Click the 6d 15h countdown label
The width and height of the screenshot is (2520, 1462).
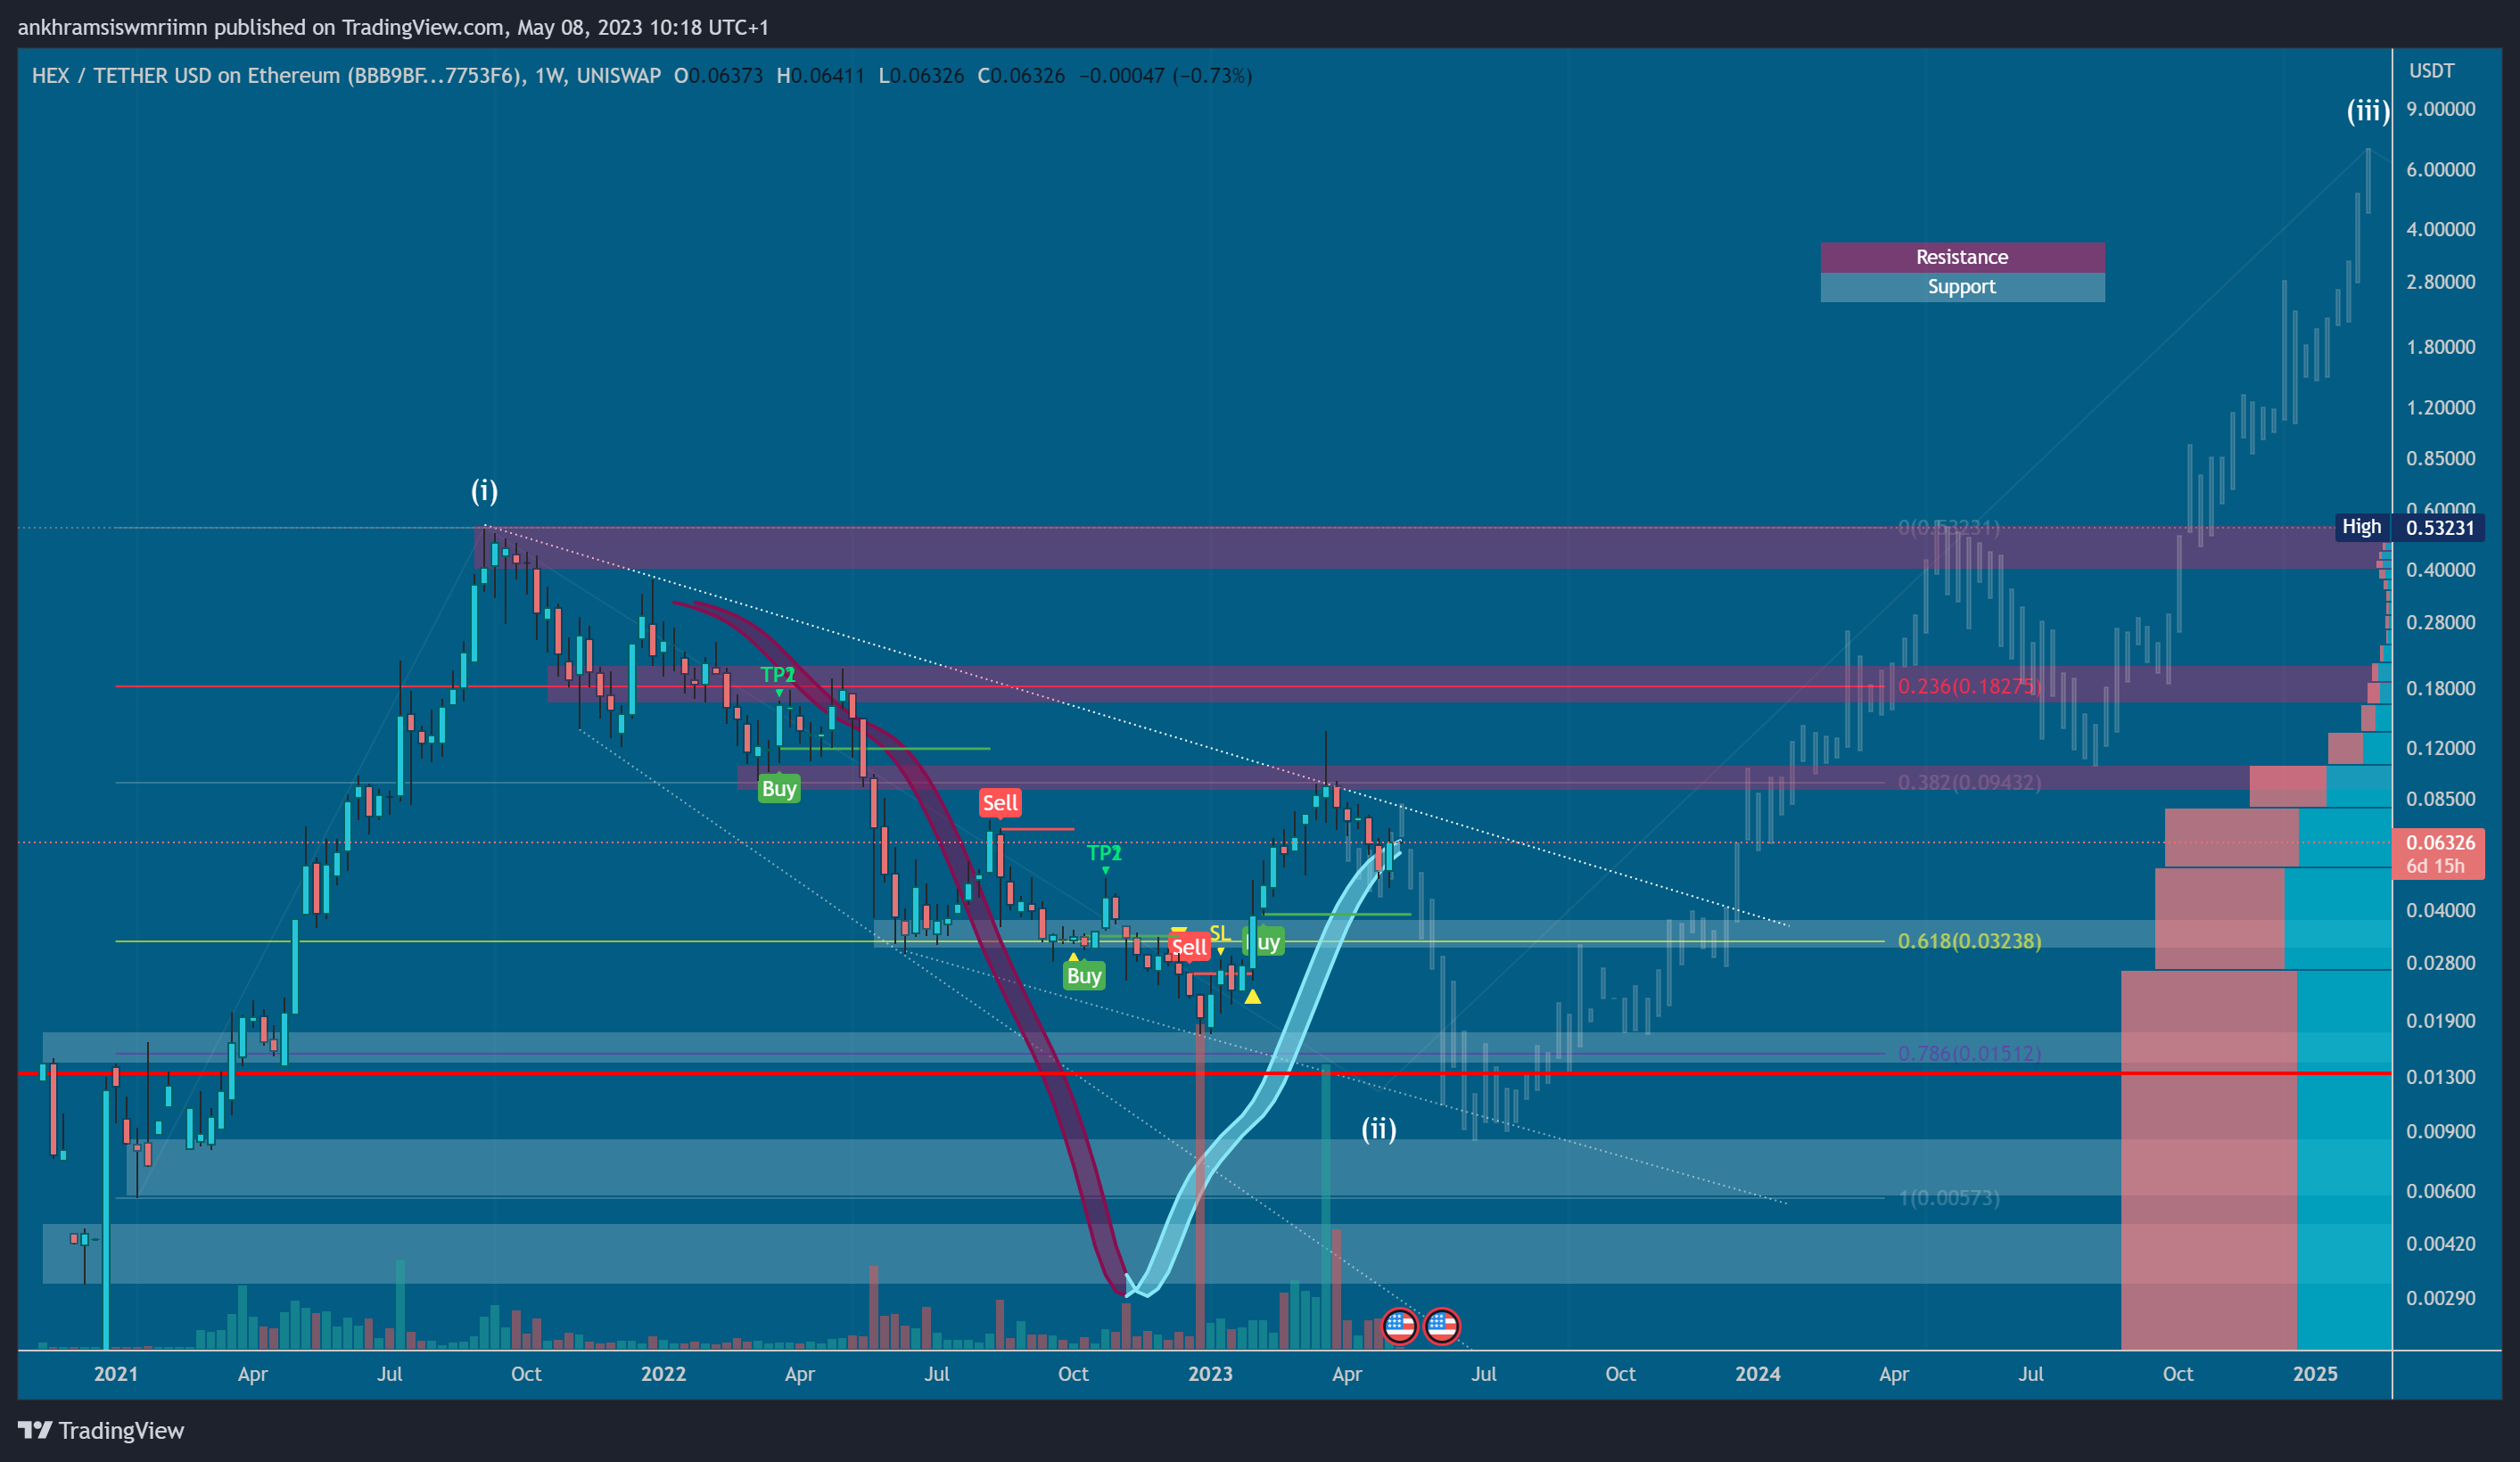[2434, 866]
